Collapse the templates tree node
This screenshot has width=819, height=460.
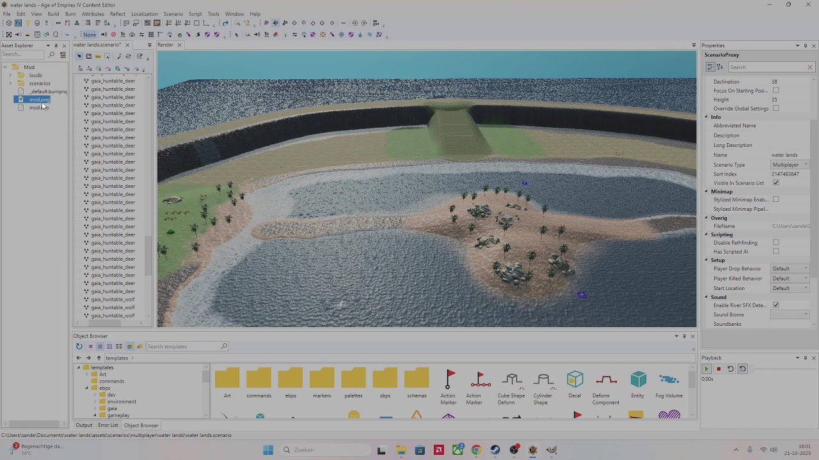79,367
